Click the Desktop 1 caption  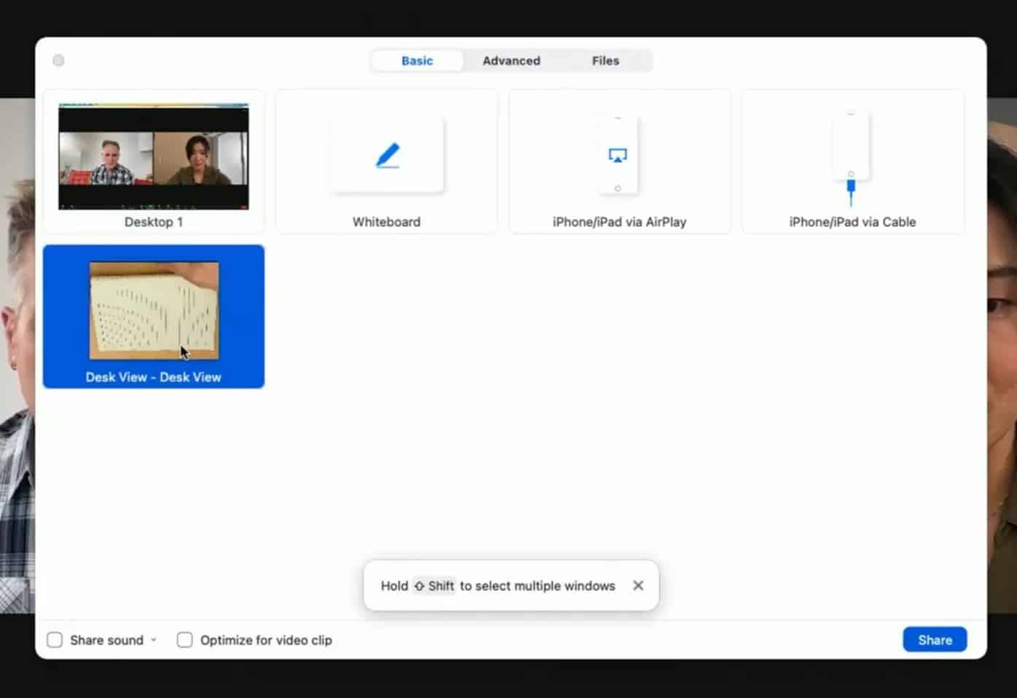click(154, 222)
